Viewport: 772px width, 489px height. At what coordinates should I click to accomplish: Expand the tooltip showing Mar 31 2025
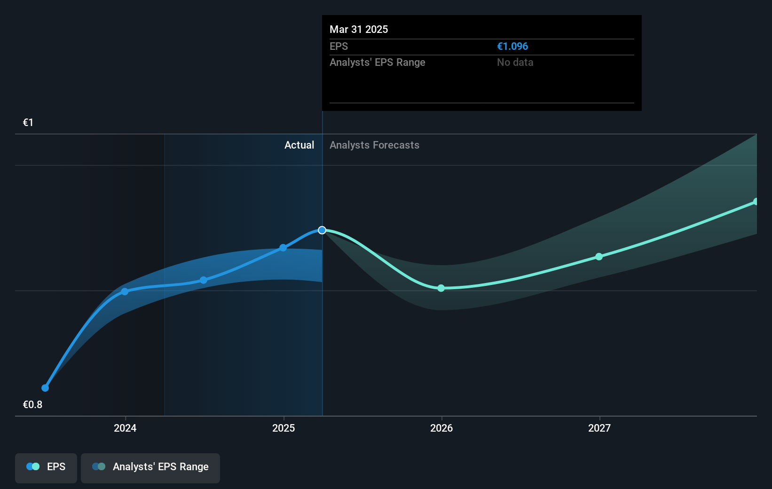point(481,63)
